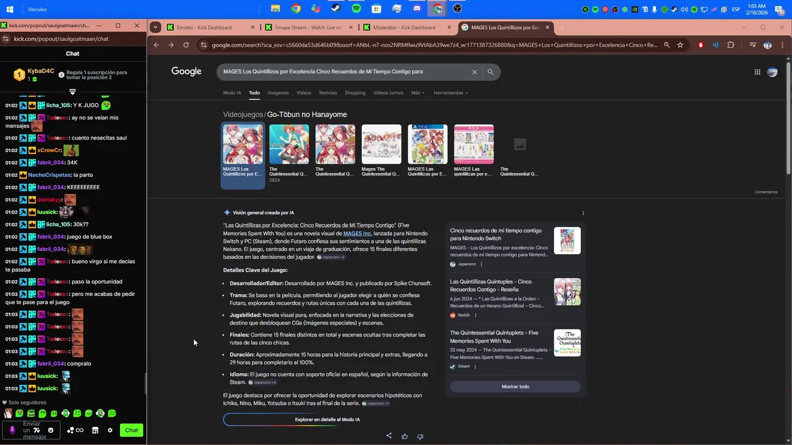792x445 pixels.
Task: Open Japanzon result three-dot menu
Action: (481, 264)
